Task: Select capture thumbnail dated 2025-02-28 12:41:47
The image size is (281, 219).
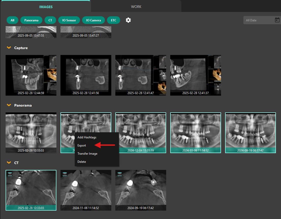Action: (141, 75)
